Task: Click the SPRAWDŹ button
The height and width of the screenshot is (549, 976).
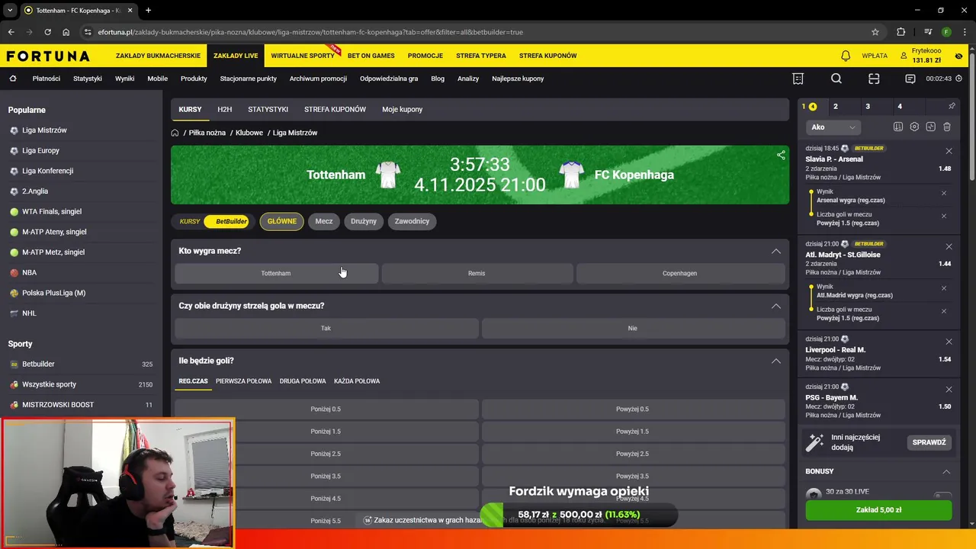Action: click(x=929, y=442)
